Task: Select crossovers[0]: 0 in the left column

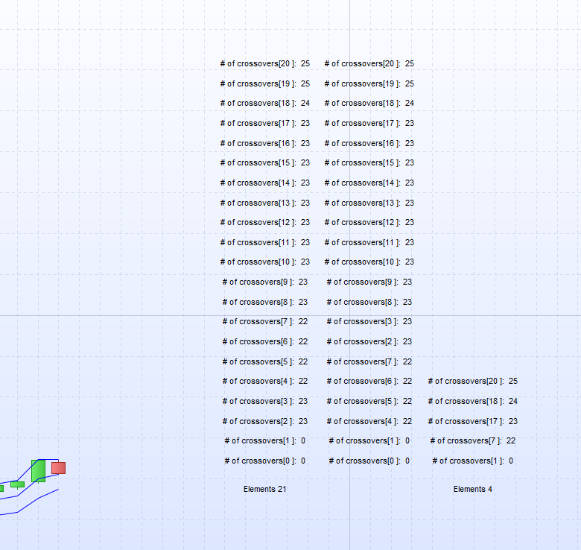Action: (265, 461)
